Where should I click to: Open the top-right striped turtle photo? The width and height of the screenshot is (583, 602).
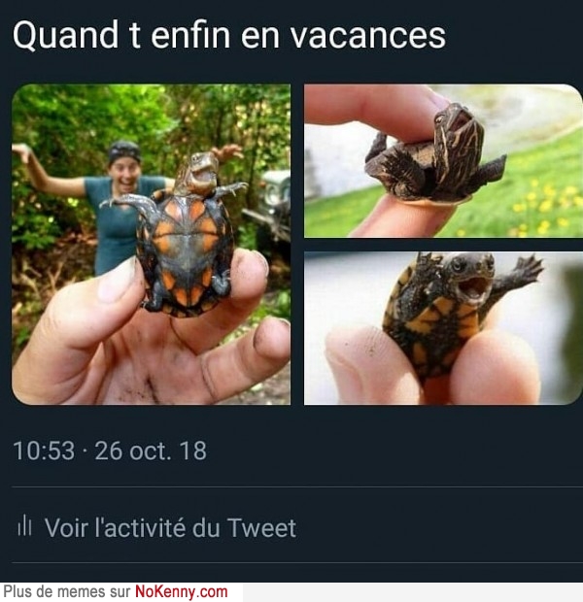point(443,160)
